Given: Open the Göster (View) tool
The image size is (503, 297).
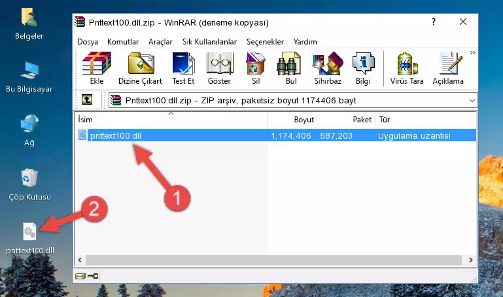Looking at the screenshot, I should [219, 68].
